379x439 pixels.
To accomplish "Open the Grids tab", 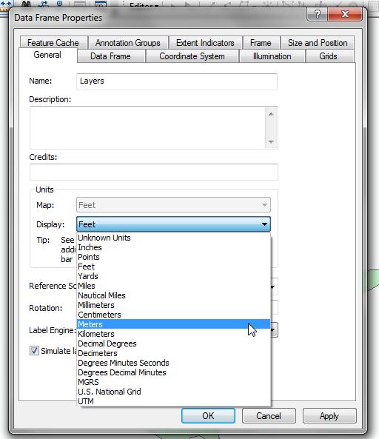I will pos(328,56).
